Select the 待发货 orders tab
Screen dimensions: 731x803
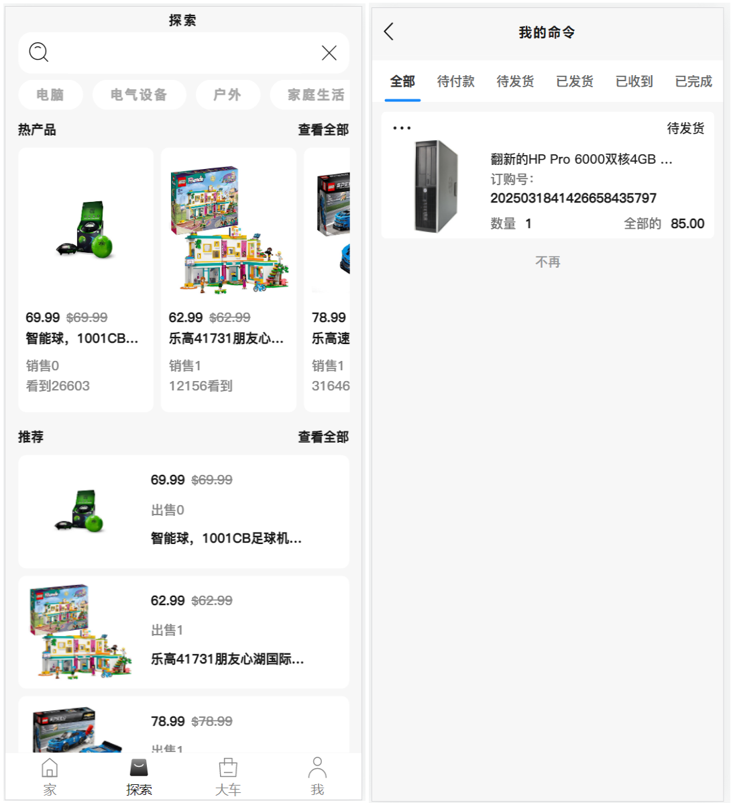pyautogui.click(x=514, y=81)
